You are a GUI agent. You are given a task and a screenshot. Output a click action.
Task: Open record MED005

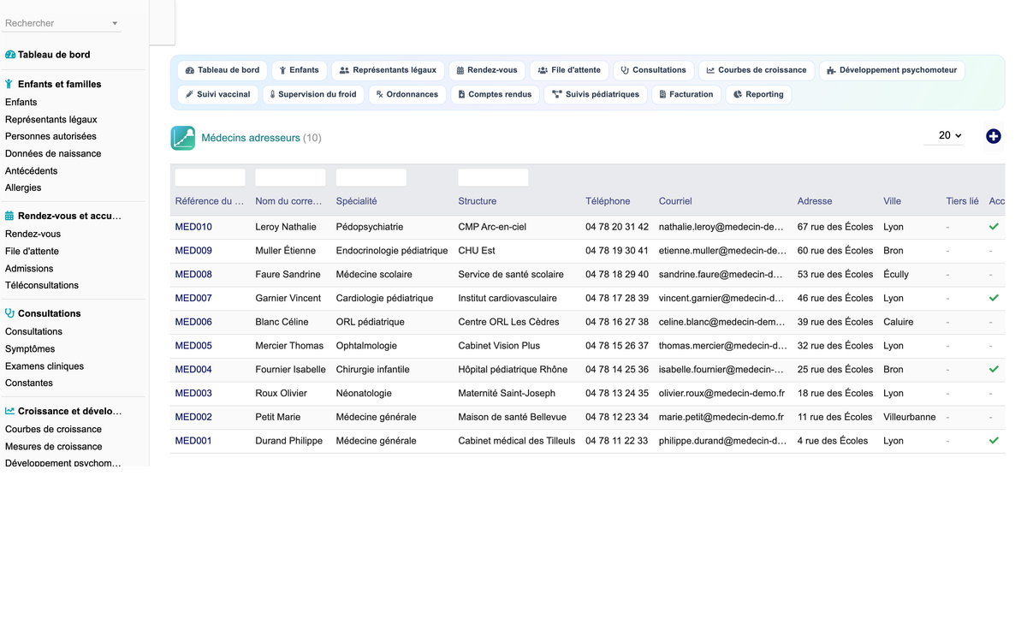coord(193,346)
